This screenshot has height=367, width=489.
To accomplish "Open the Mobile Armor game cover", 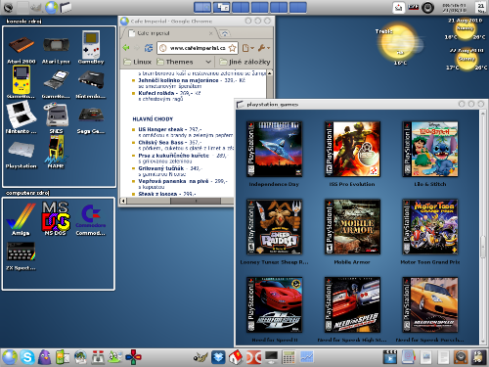I will [x=352, y=227].
